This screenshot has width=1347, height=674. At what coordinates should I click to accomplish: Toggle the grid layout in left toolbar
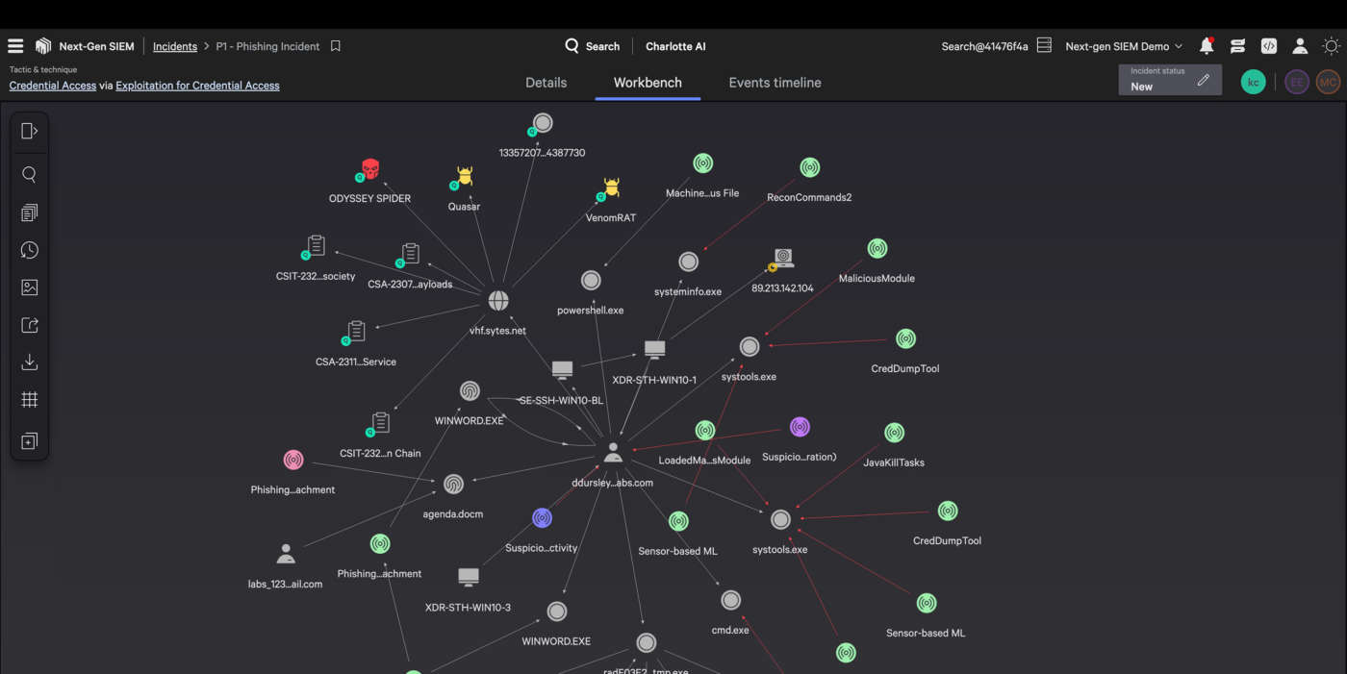coord(30,400)
